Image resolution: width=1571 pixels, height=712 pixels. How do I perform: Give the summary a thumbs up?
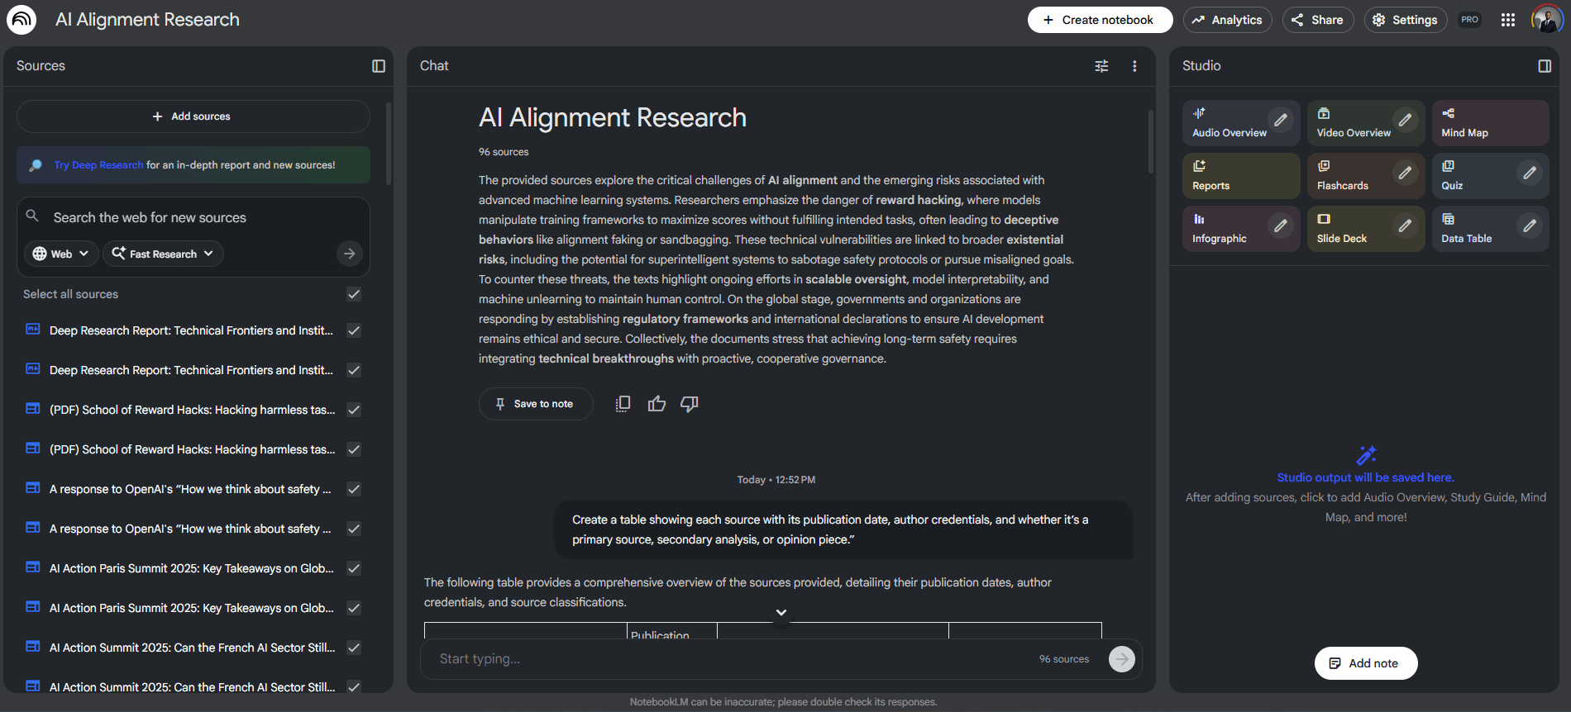tap(657, 404)
